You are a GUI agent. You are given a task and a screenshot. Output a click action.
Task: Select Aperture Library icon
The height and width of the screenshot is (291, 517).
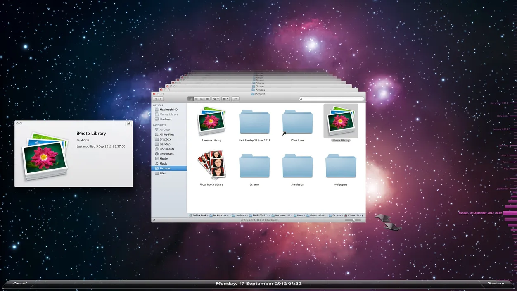211,122
